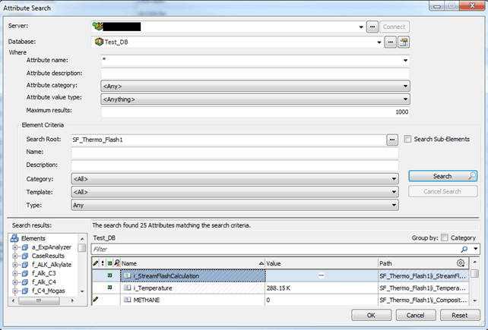Expand the f_Alk_C3 tree node
The height and width of the screenshot is (330, 488).
click(14, 273)
